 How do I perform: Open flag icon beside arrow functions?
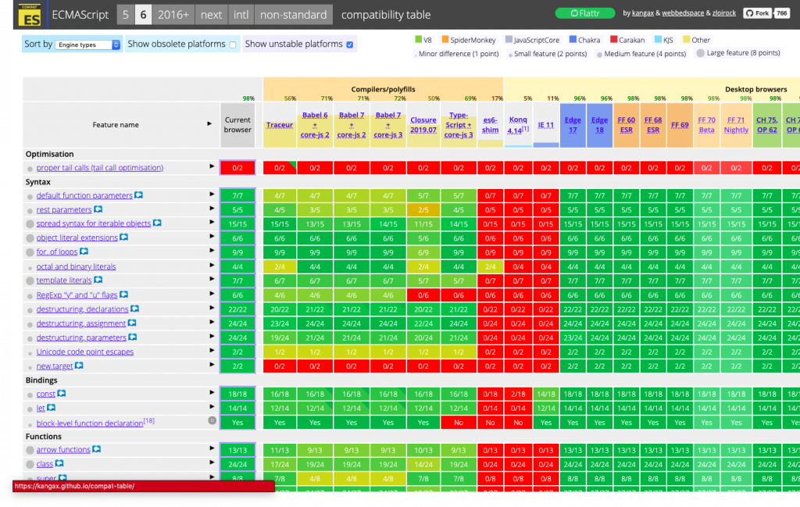point(96,449)
